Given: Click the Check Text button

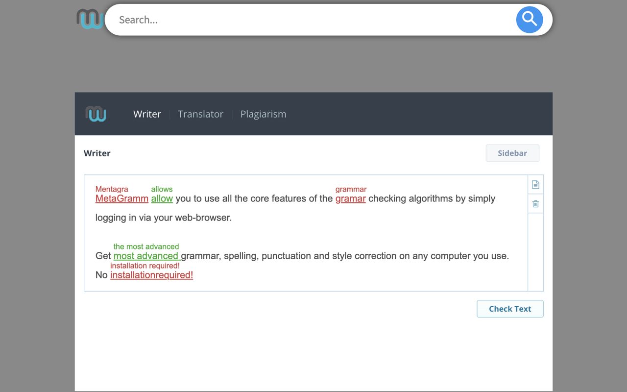Looking at the screenshot, I should (510, 309).
